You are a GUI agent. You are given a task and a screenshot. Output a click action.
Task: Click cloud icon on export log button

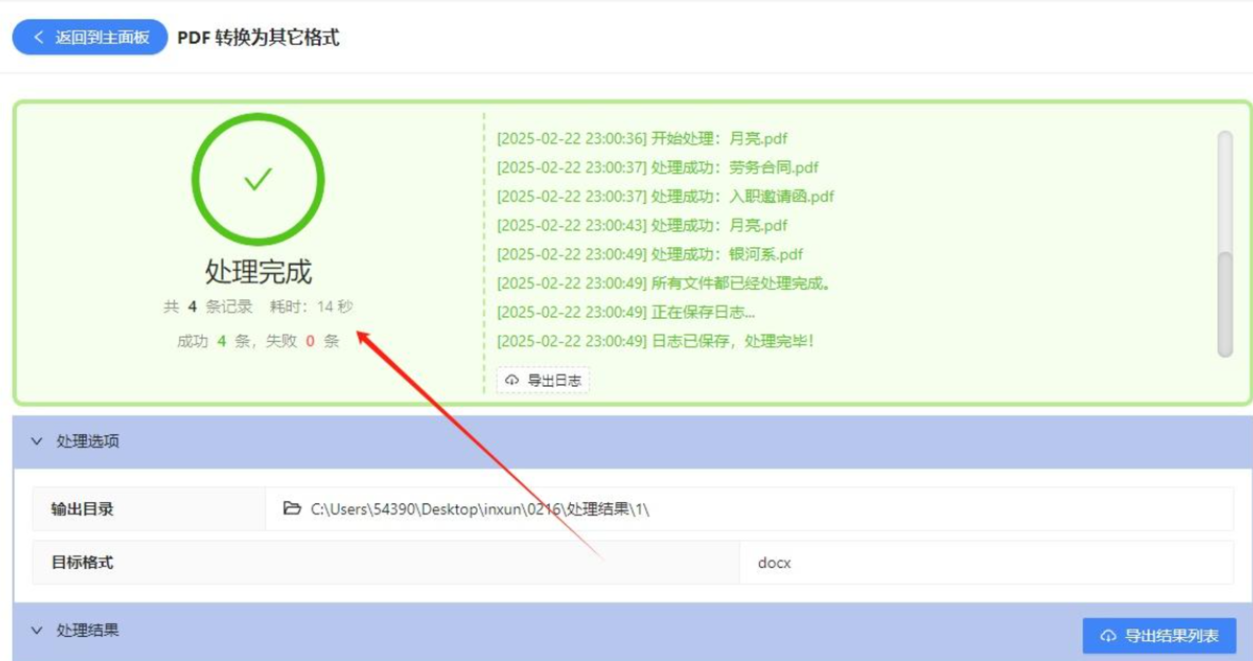512,380
